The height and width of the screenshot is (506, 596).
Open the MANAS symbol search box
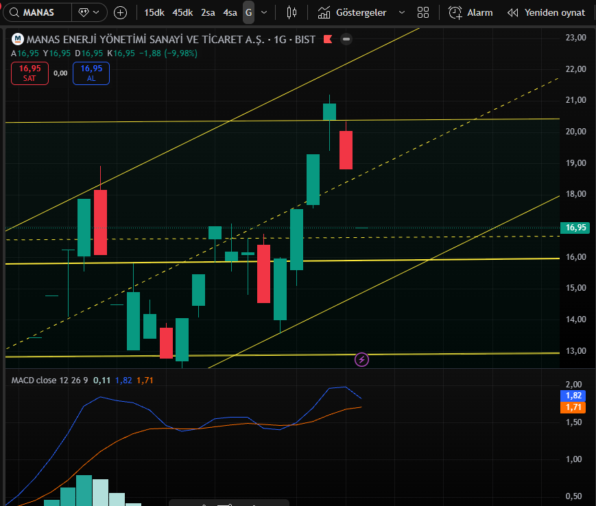(37, 12)
